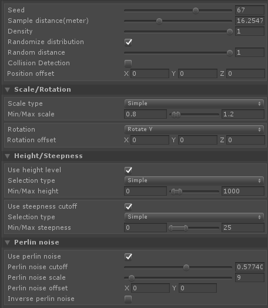Click the Perlin noise scale value field
268x308 pixels.
[x=250, y=277]
